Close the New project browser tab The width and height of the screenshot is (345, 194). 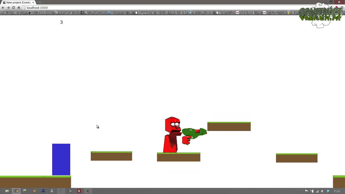(x=33, y=2)
